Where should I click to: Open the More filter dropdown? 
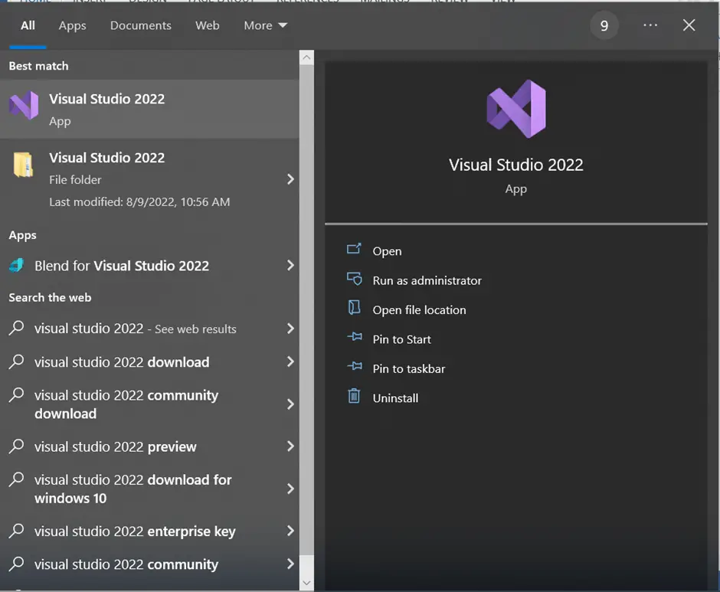click(x=266, y=25)
